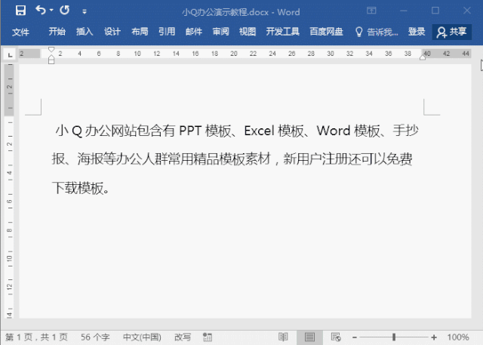Click the 56 个字 word count indicator
Viewport: 483px width, 345px height.
[x=96, y=337]
